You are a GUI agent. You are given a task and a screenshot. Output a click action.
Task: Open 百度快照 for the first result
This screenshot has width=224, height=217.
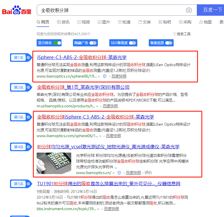(x=119, y=76)
